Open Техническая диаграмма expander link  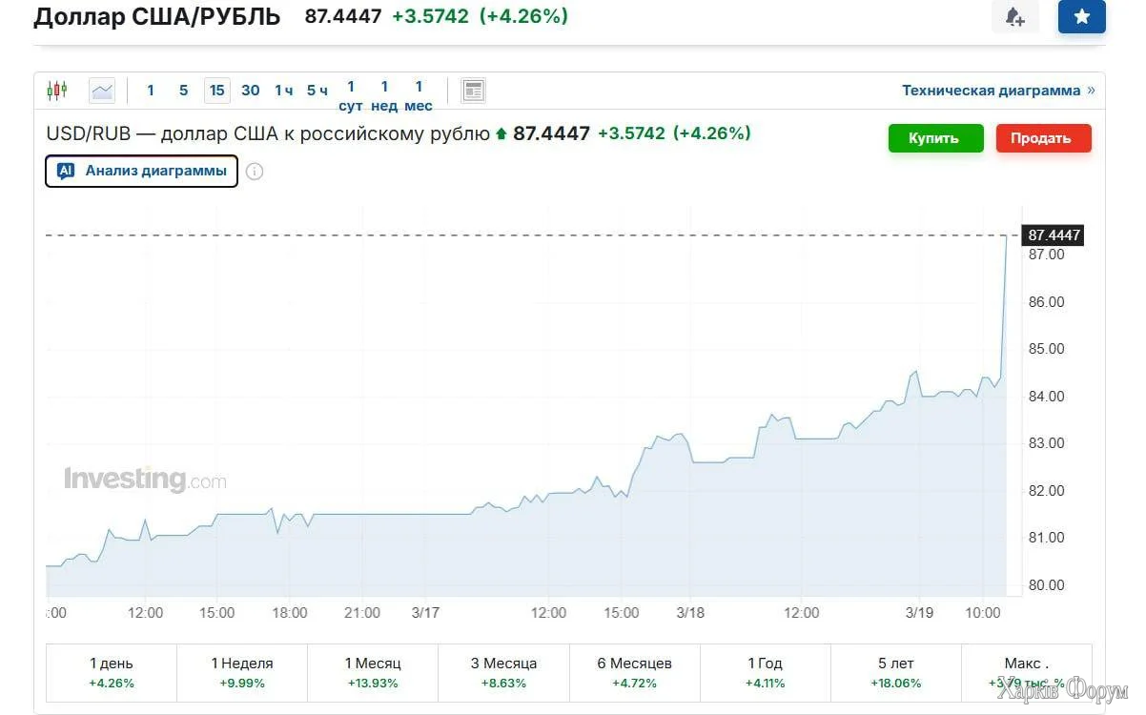(998, 91)
